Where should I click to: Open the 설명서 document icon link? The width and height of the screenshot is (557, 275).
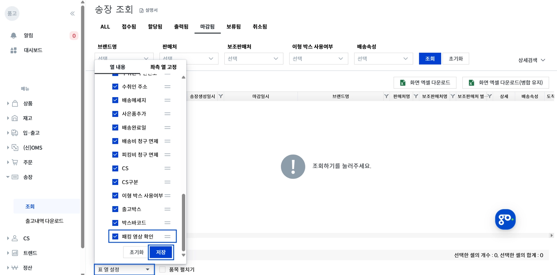pyautogui.click(x=148, y=10)
